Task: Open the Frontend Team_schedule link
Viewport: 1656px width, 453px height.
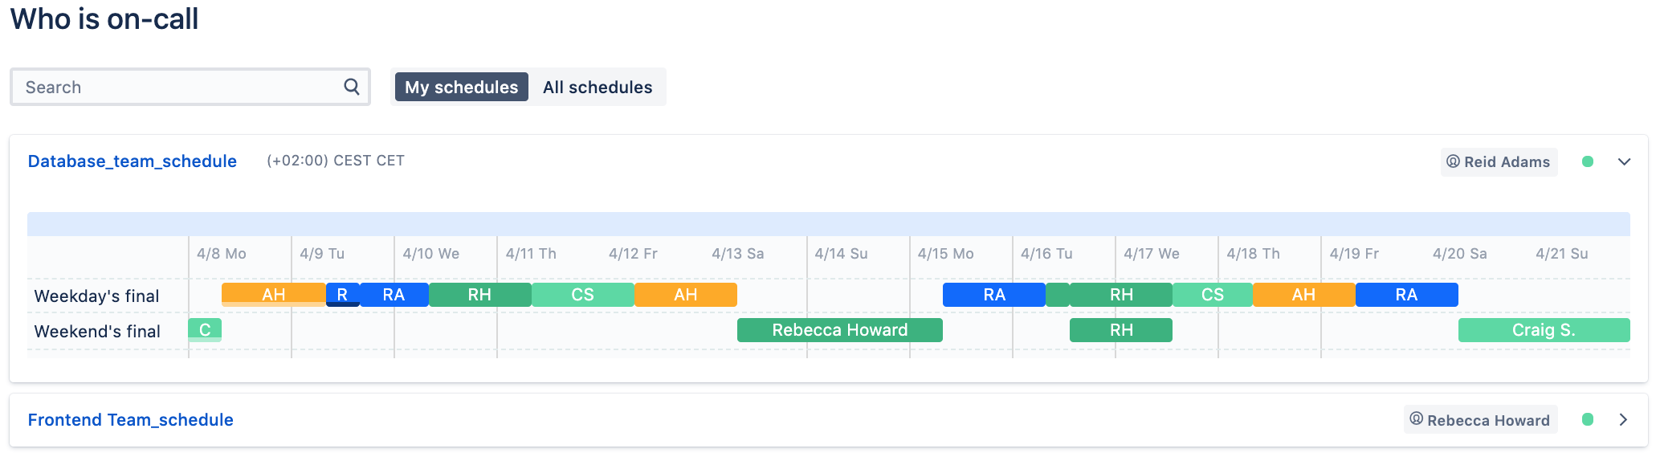Action: pyautogui.click(x=131, y=420)
